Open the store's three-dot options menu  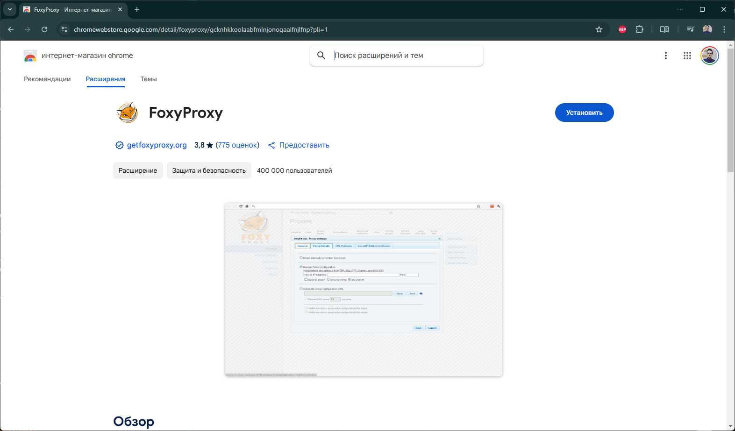click(666, 56)
